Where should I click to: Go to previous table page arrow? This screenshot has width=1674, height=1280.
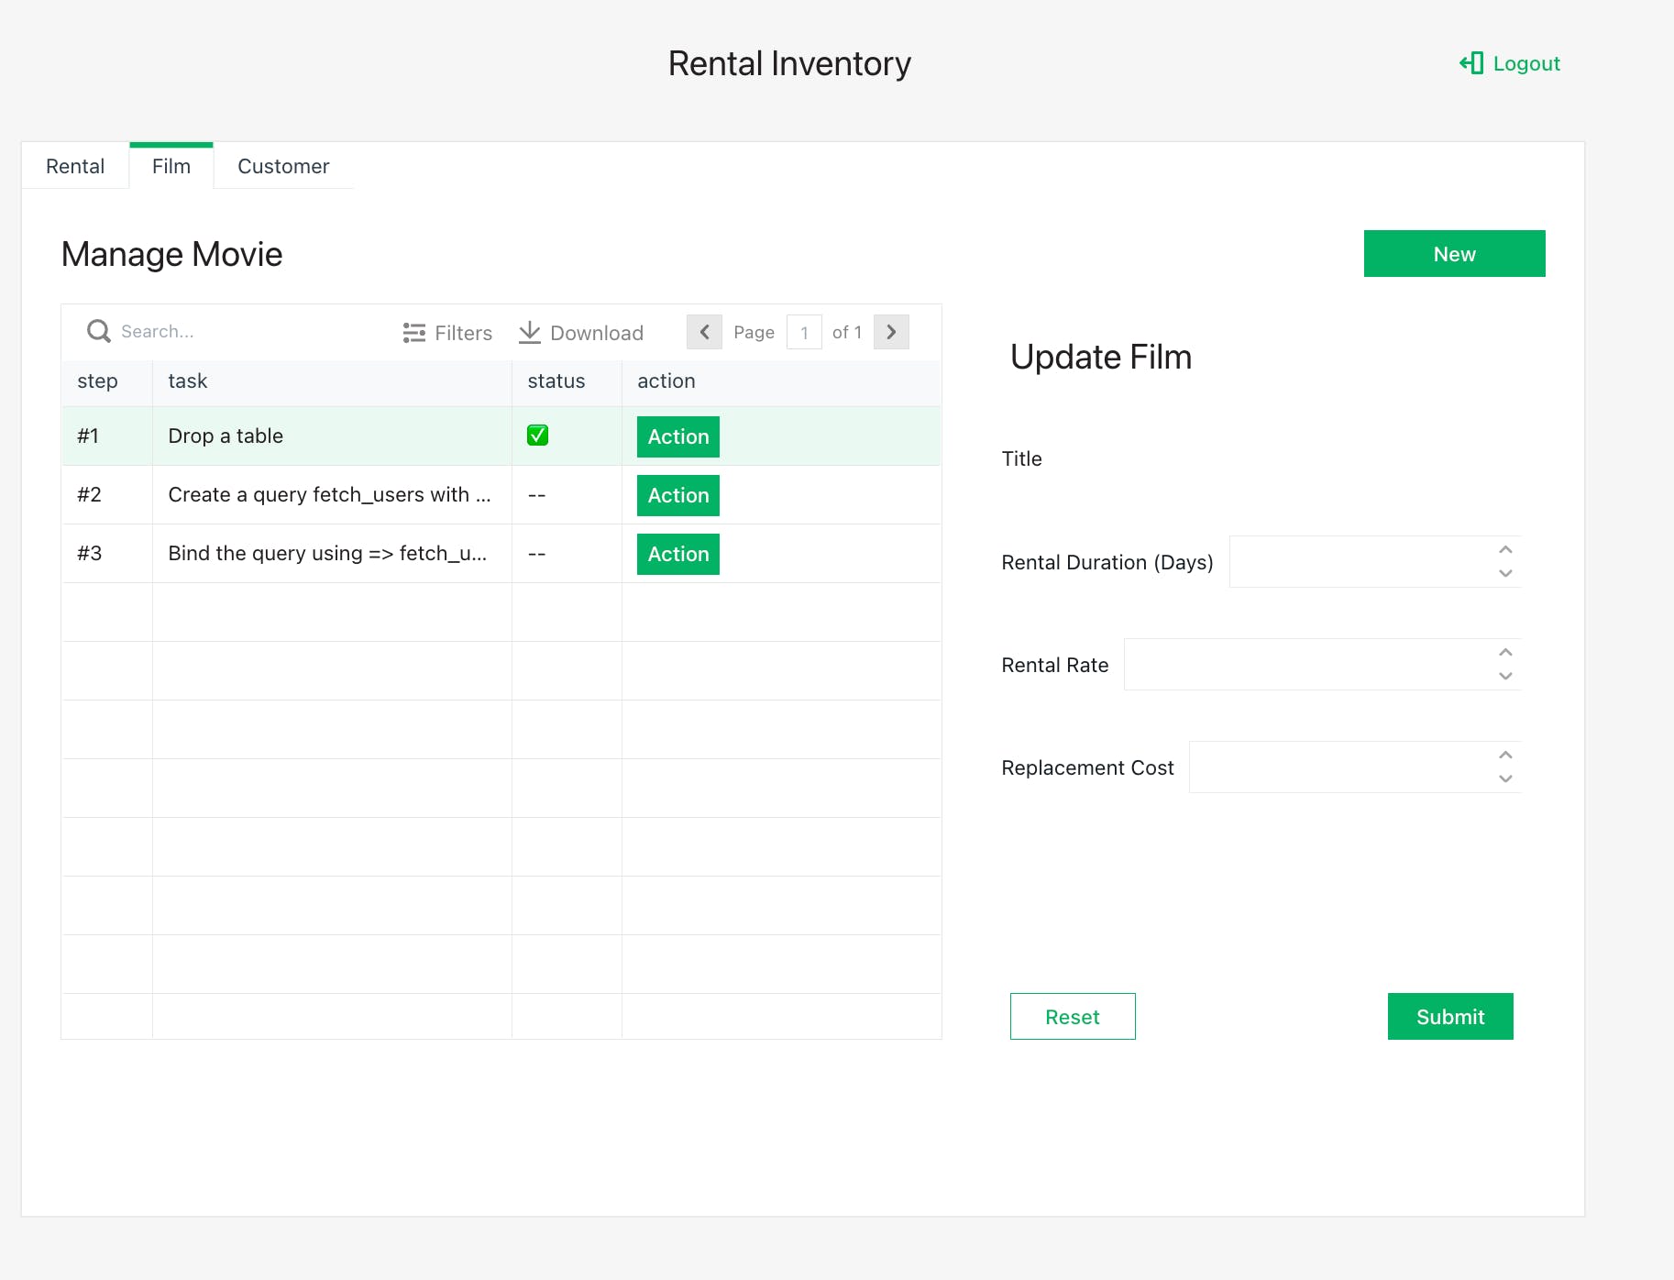(x=704, y=332)
